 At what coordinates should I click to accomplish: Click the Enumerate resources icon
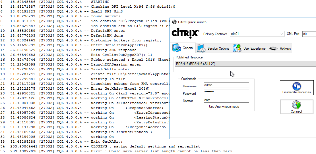pyautogui.click(x=296, y=86)
